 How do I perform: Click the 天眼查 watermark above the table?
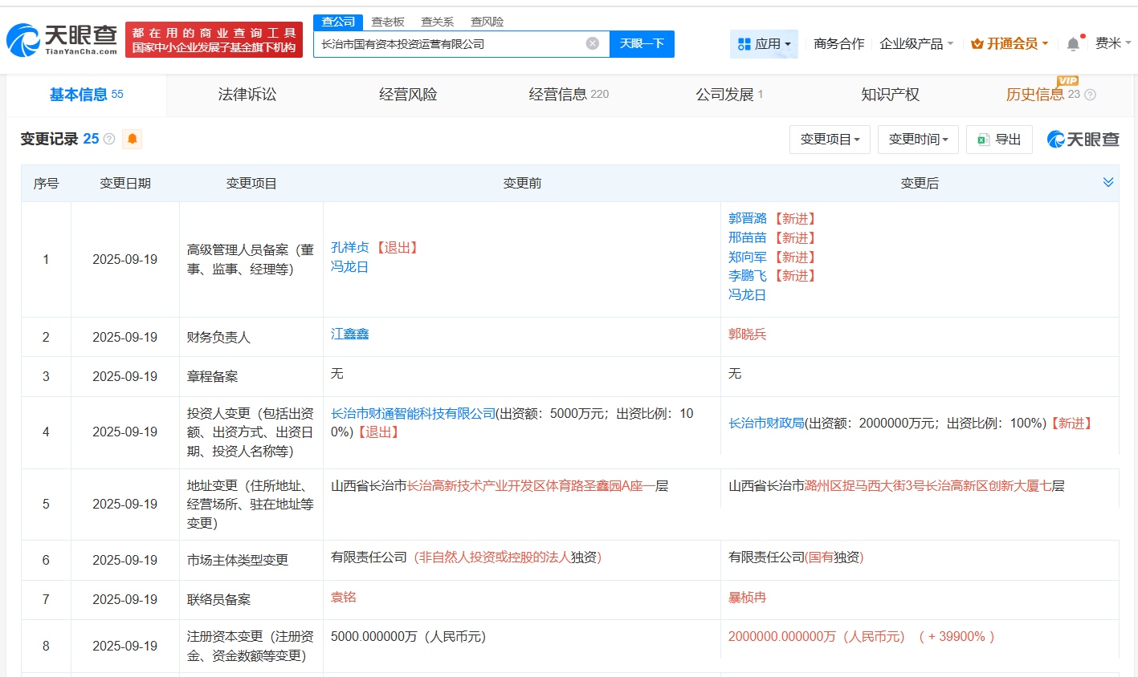click(x=1082, y=139)
